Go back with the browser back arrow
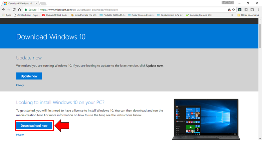 pyautogui.click(x=4, y=10)
